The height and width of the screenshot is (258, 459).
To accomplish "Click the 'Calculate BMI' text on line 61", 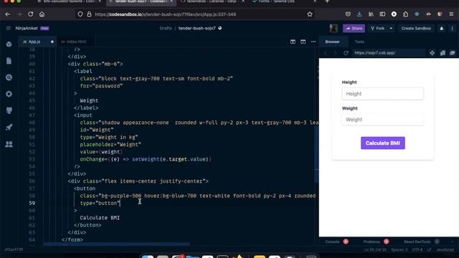I will click(x=100, y=218).
